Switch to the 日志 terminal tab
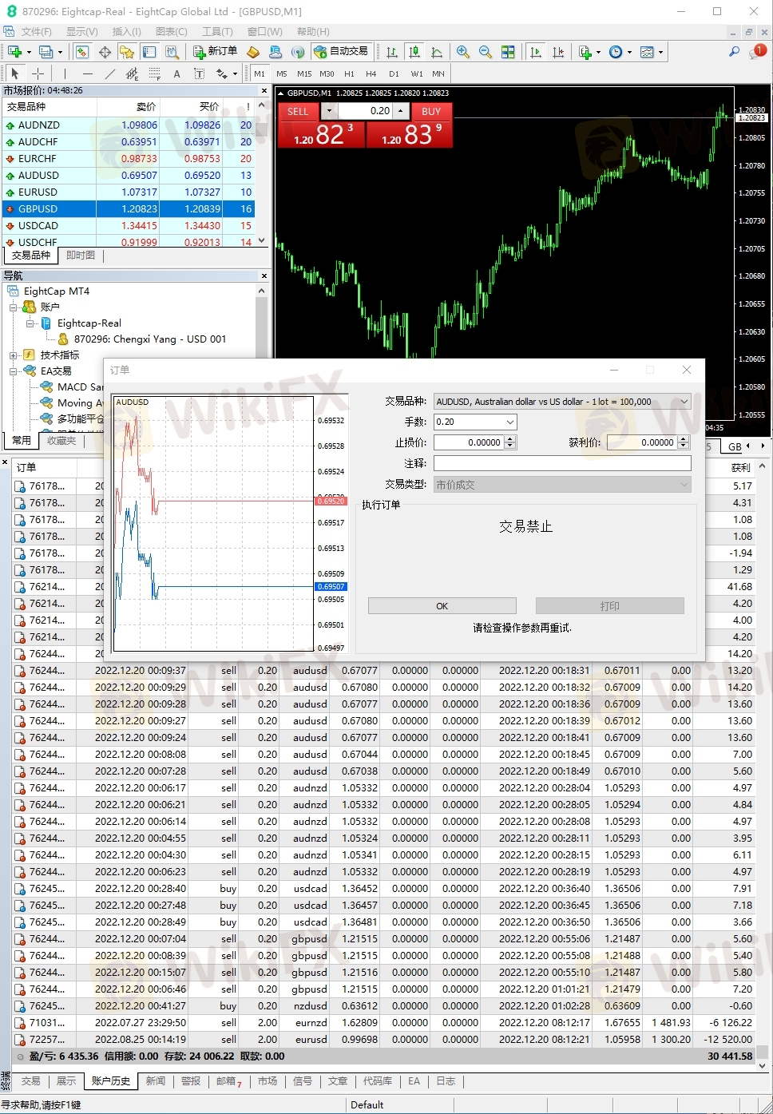The width and height of the screenshot is (773, 1114). (x=445, y=1081)
